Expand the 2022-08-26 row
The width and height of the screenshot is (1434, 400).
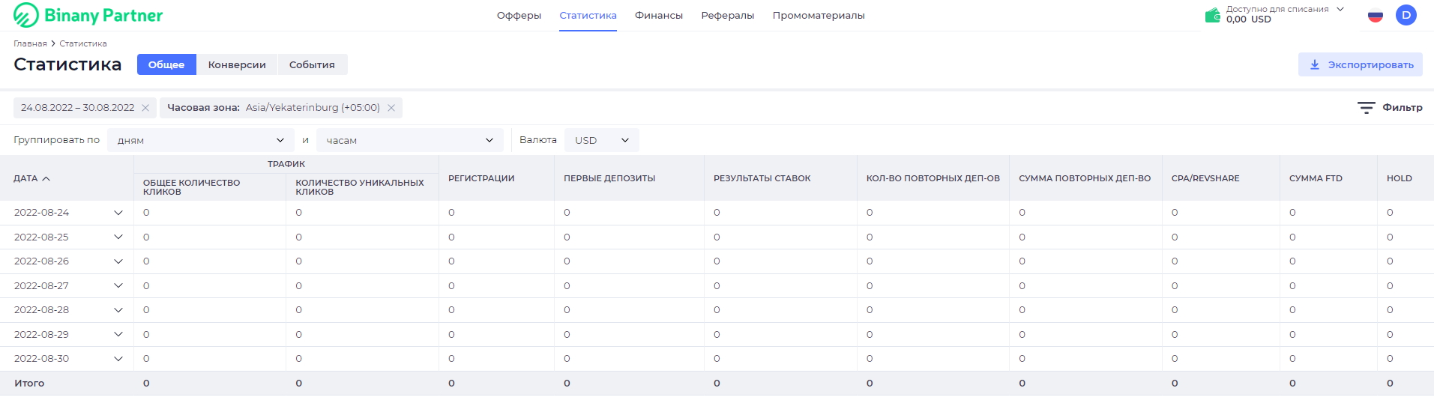point(118,261)
